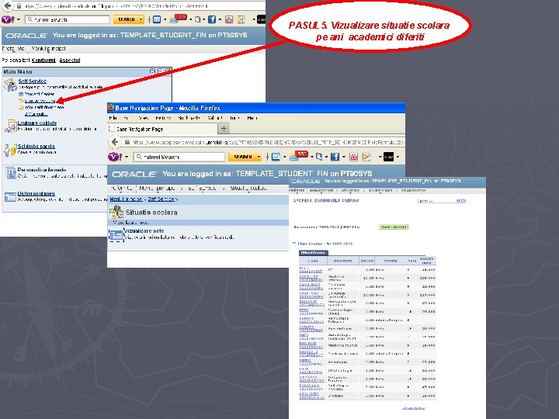Open the Aspectul personalization link
Image resolution: width=559 pixels, height=419 pixels.
pyautogui.click(x=70, y=60)
